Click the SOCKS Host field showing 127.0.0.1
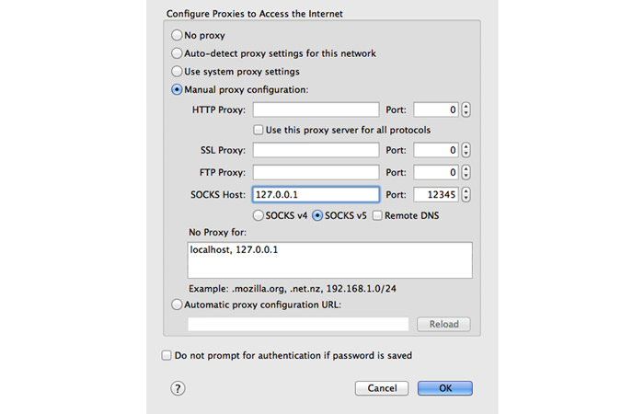 pyautogui.click(x=316, y=194)
